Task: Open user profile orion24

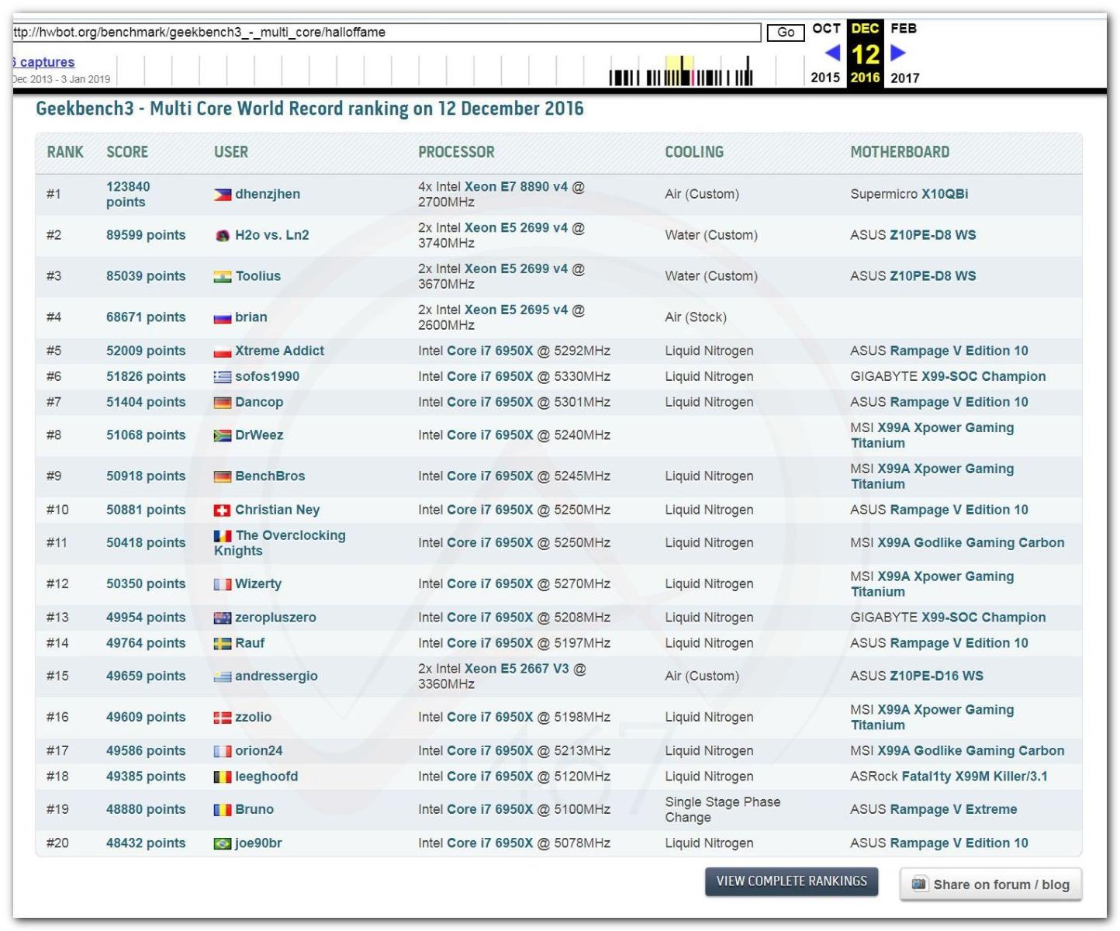Action: coord(259,752)
